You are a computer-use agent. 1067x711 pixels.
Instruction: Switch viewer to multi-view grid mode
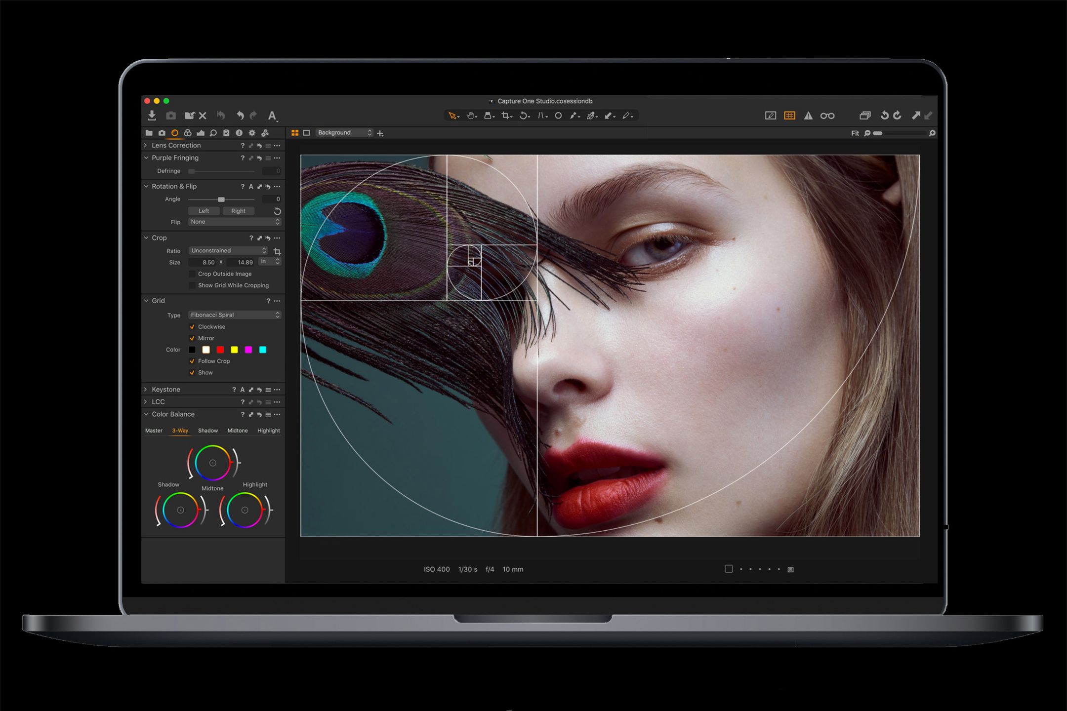(295, 133)
